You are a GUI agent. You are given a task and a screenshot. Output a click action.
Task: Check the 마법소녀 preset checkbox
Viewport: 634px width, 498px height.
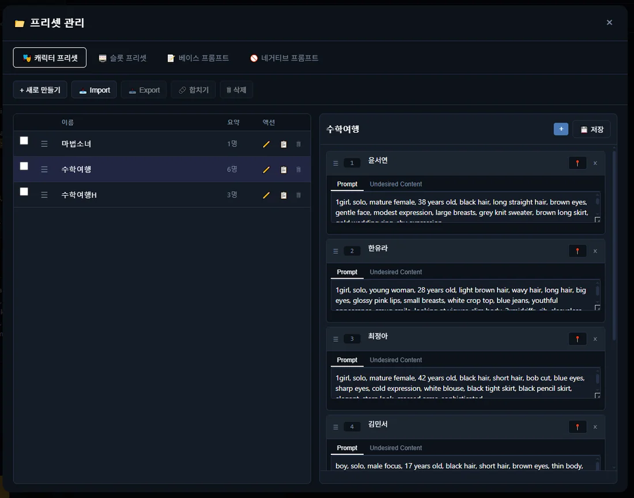(24, 140)
